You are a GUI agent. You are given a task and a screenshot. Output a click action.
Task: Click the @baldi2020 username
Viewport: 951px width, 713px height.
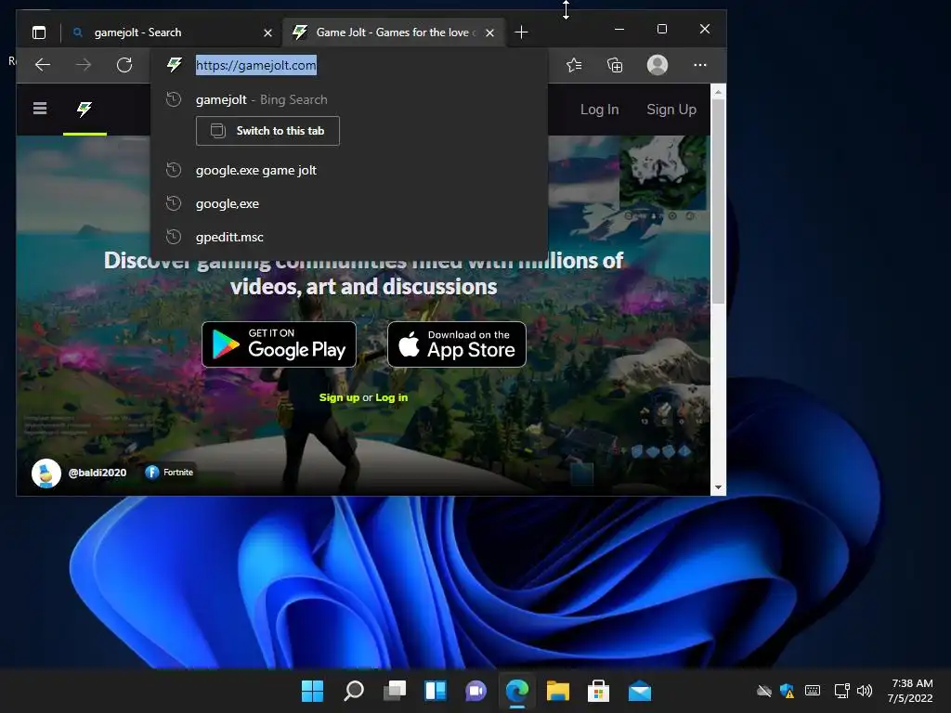point(97,473)
